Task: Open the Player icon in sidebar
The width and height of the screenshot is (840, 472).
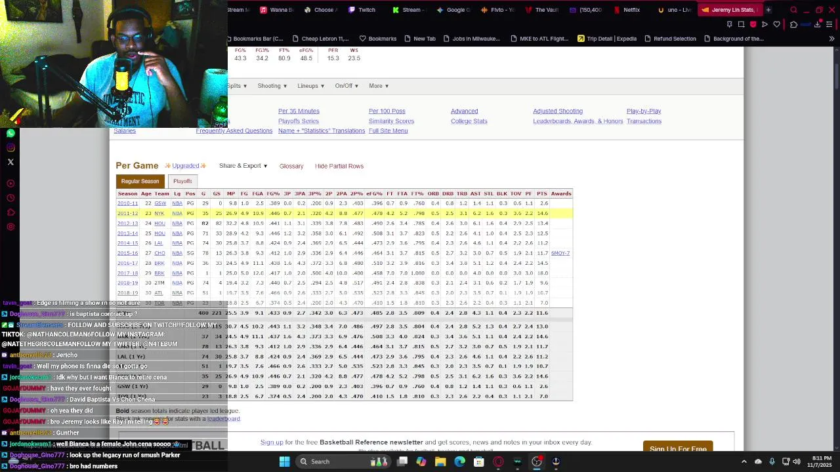Action: click(x=10, y=184)
